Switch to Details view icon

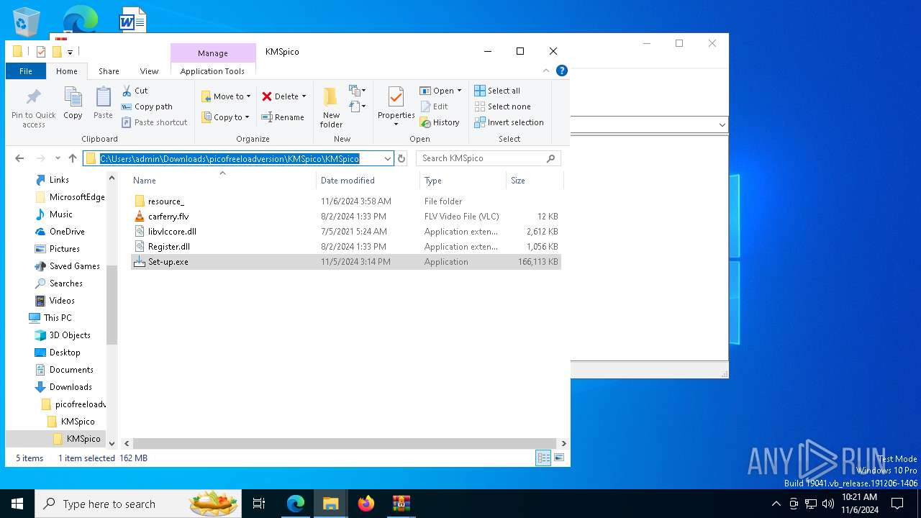click(543, 458)
